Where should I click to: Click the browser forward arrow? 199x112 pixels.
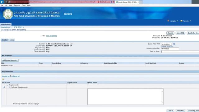coord(6,2)
